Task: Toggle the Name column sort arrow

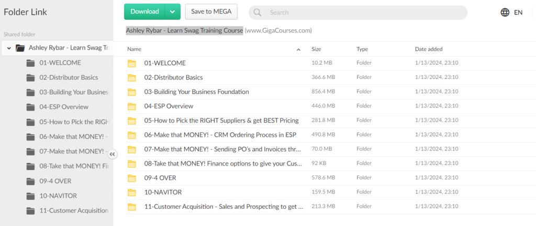Action: pyautogui.click(x=298, y=50)
